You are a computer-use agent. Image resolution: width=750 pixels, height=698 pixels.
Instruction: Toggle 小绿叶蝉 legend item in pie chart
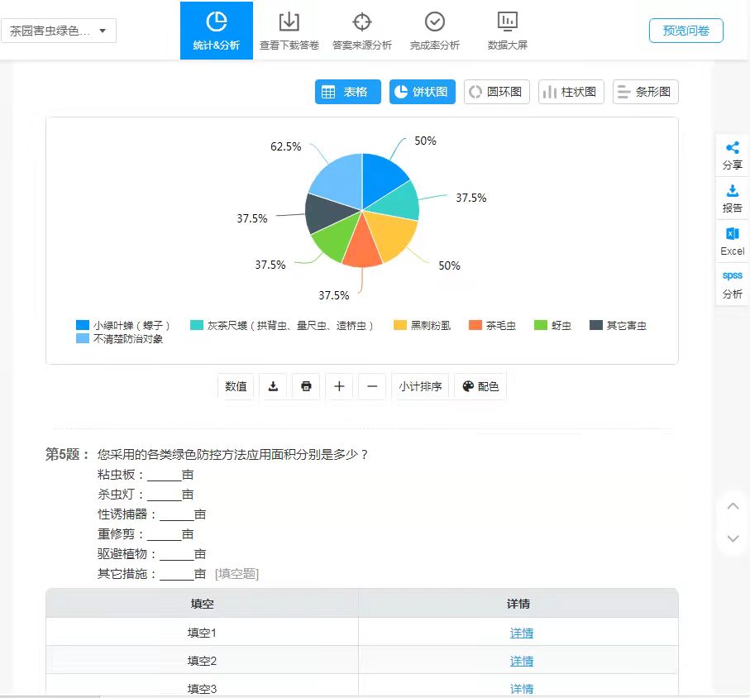point(123,326)
